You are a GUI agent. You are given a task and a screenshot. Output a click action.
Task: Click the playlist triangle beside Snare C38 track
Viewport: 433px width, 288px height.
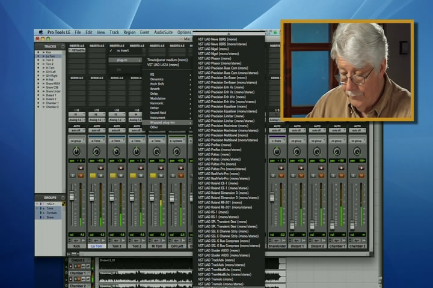pyautogui.click(x=43, y=88)
